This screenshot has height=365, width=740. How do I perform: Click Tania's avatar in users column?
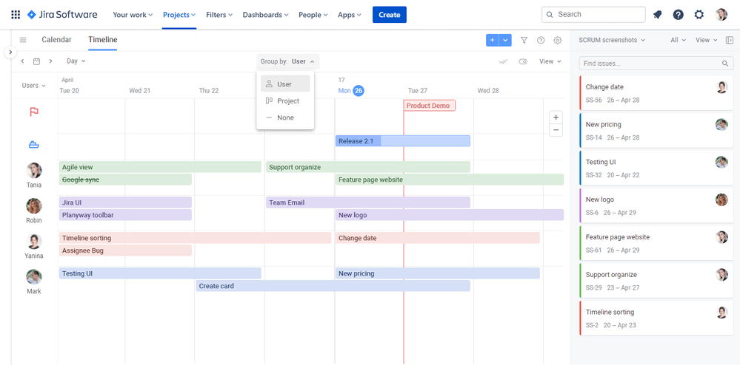point(34,171)
